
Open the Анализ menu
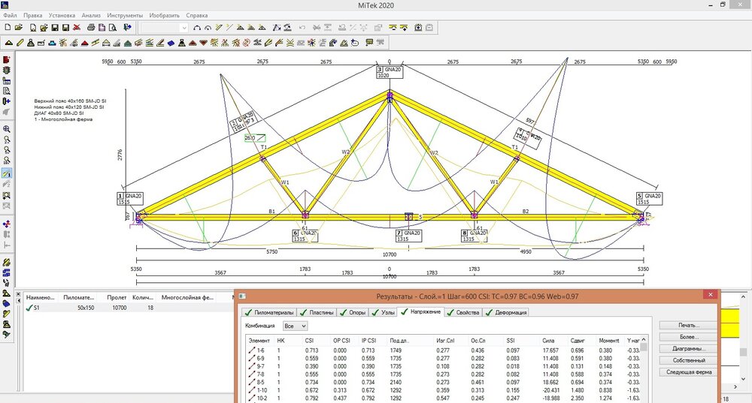(91, 15)
